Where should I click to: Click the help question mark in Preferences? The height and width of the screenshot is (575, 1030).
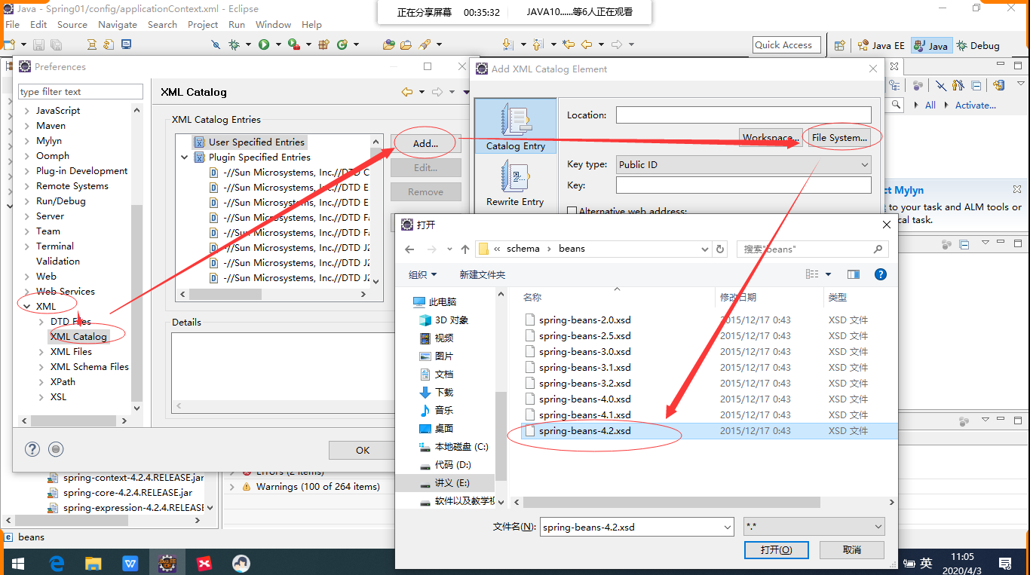tap(32, 449)
